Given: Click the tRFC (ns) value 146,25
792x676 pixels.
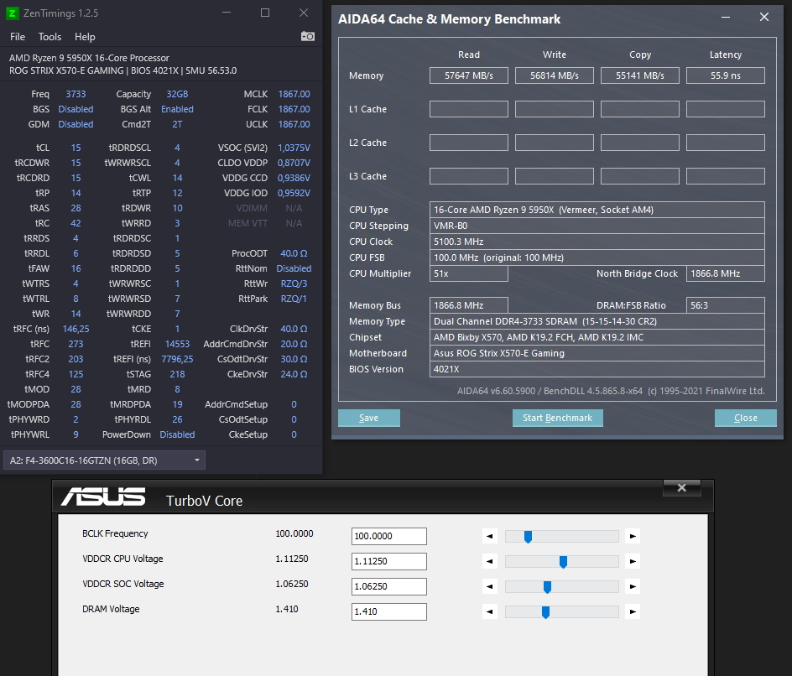Looking at the screenshot, I should [76, 329].
